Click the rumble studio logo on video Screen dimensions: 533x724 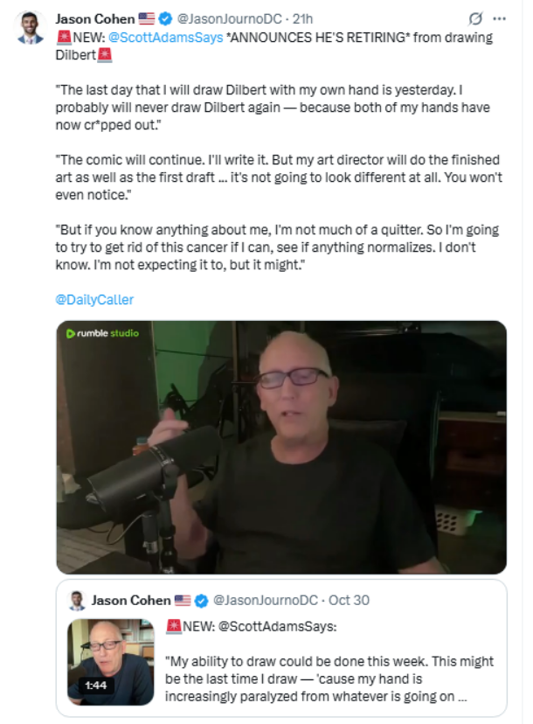[102, 333]
